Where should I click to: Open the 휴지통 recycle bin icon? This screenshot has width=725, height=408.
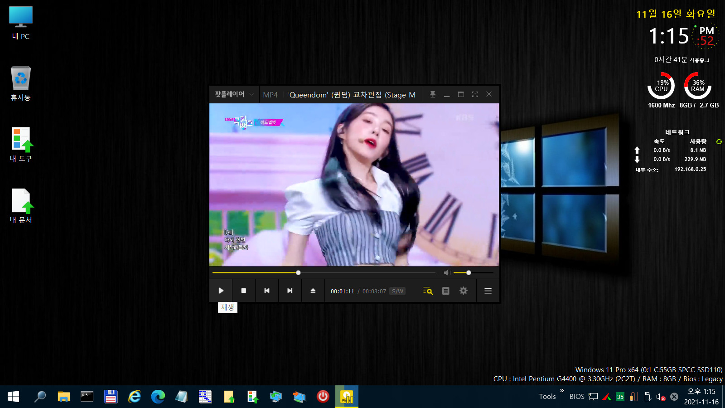(x=21, y=84)
